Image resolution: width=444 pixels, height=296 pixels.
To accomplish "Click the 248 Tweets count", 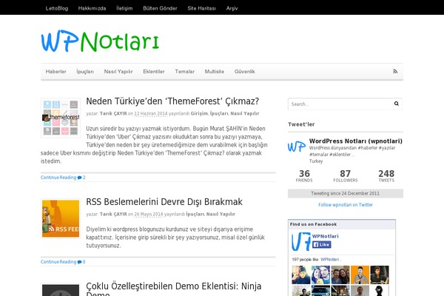I will pyautogui.click(x=386, y=176).
